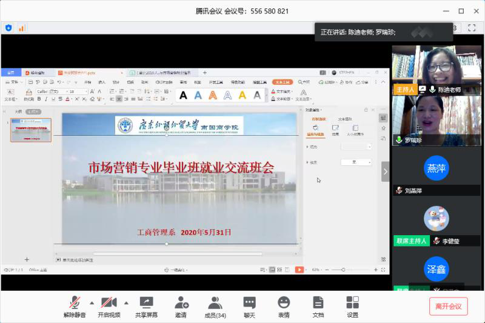Leave the meeting via 离开会议

[448, 306]
